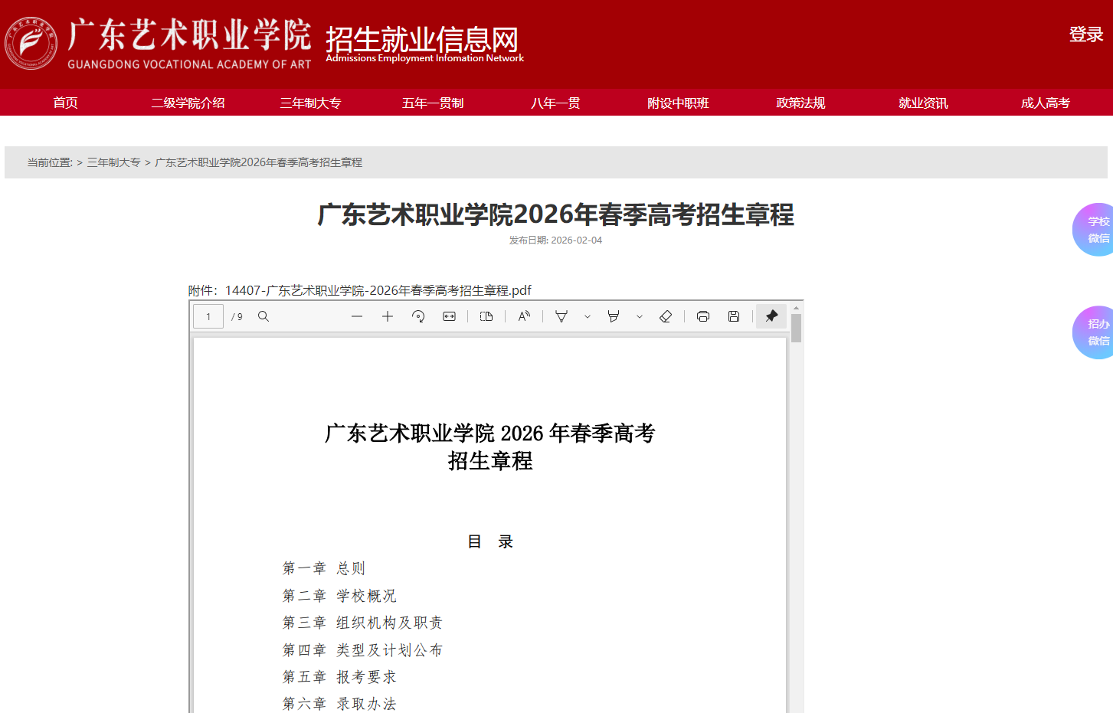This screenshot has height=713, width=1113.
Task: Open the 政策法规 menu item
Action: click(800, 102)
